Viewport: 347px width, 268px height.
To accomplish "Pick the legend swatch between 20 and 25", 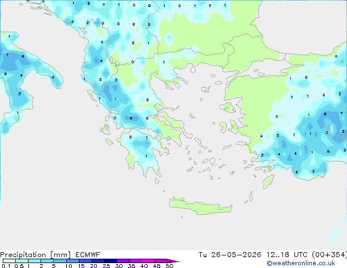I will pos(98,261).
